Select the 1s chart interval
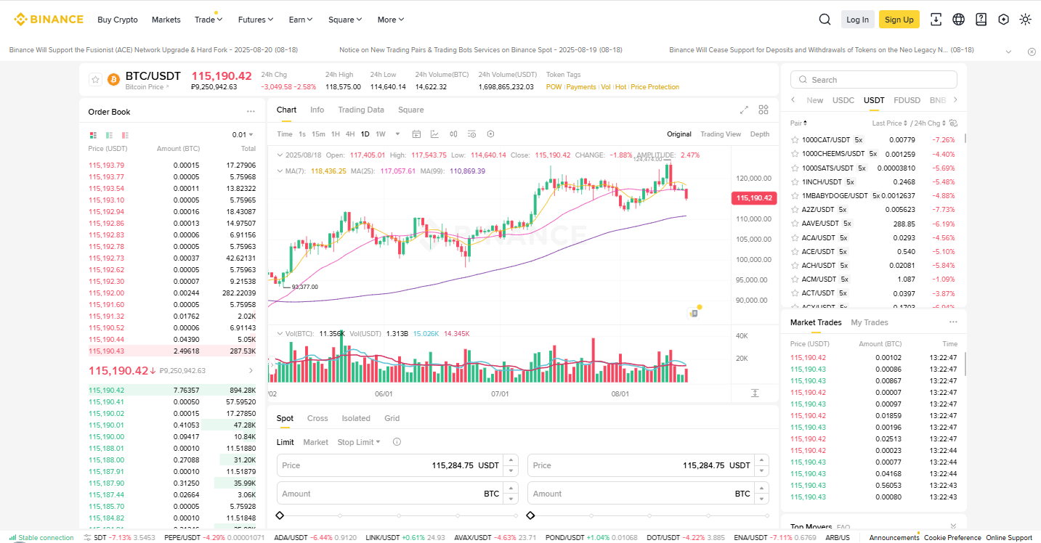 pos(301,134)
